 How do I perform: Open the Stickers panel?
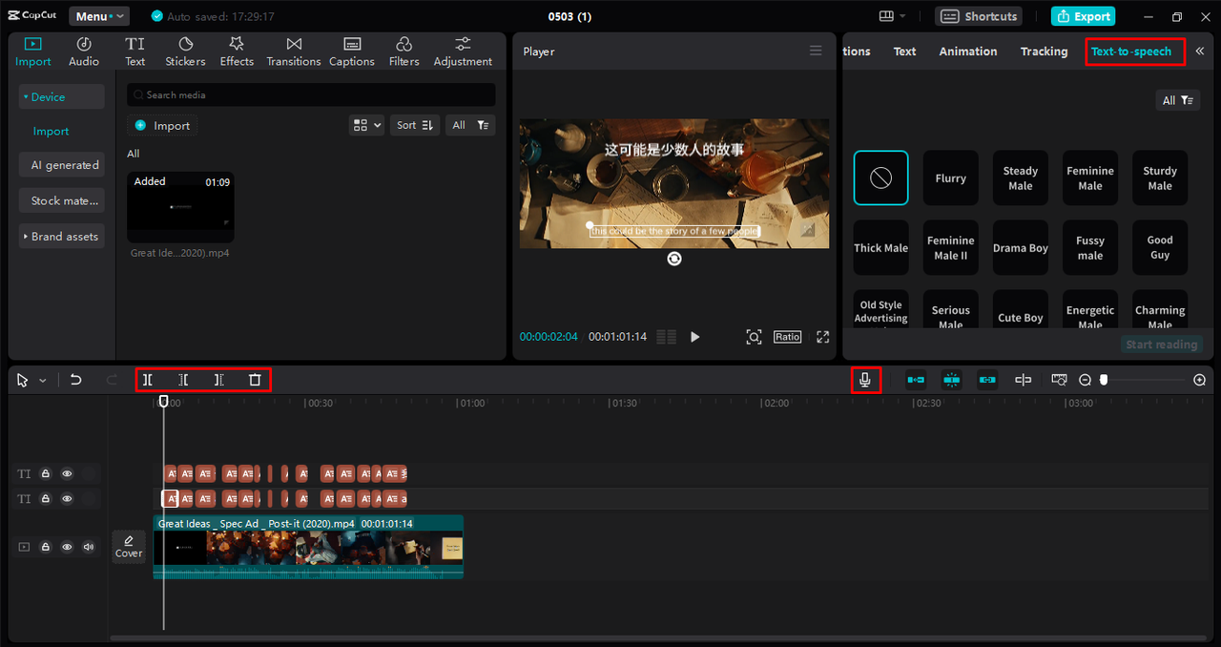pos(185,52)
